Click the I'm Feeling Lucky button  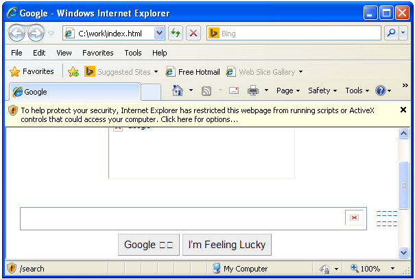[x=227, y=245]
